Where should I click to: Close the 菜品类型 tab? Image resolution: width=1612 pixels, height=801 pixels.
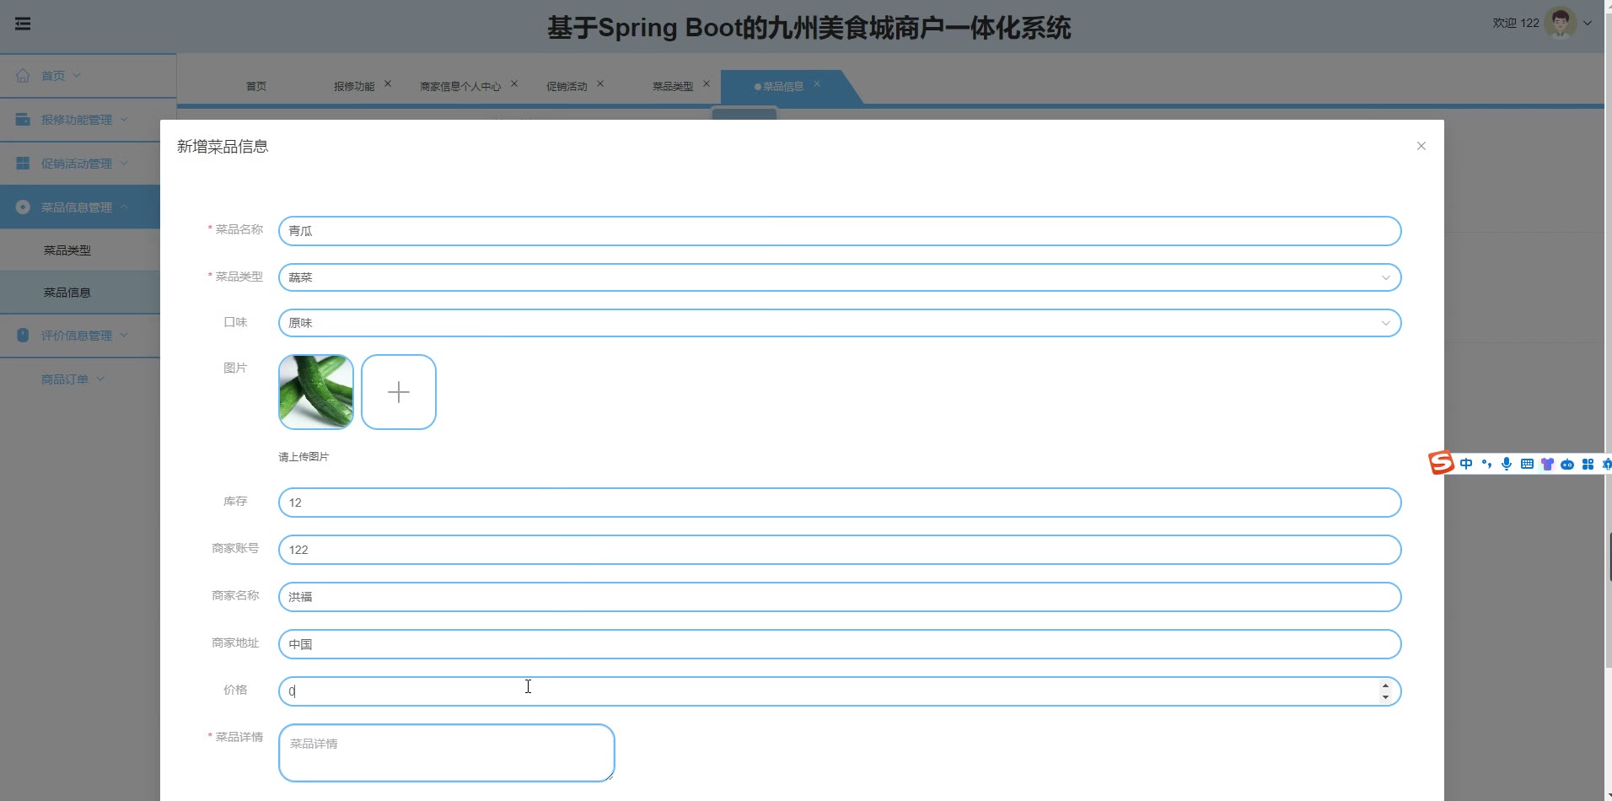(x=707, y=83)
